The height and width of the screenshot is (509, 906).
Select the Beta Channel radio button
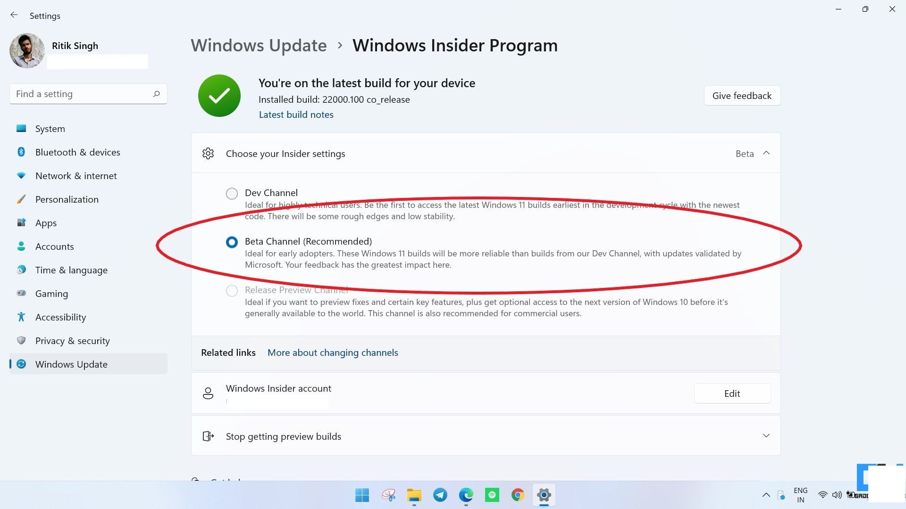231,241
